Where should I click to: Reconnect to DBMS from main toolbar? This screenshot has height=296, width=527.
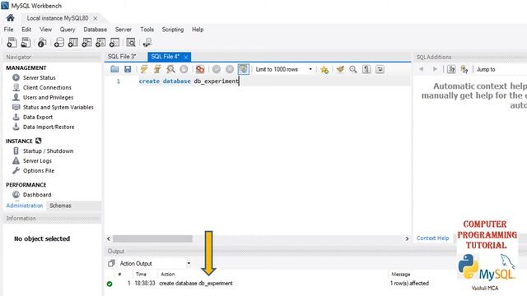point(147,42)
